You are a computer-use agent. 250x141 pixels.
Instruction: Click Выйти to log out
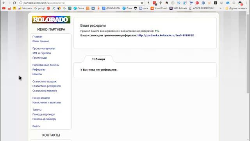pos(36,126)
